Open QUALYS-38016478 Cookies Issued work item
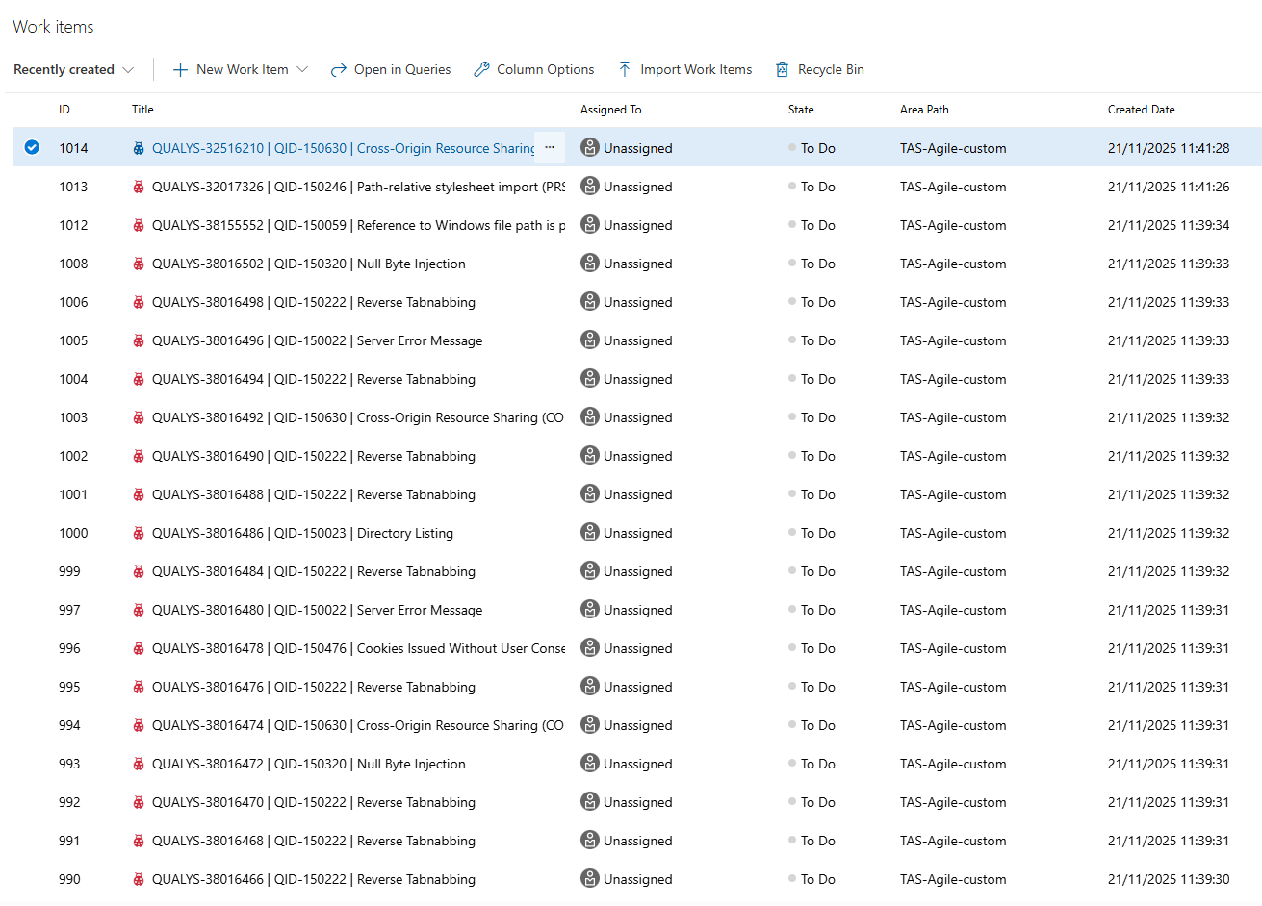Viewport: 1262px width, 906px height. tap(358, 648)
